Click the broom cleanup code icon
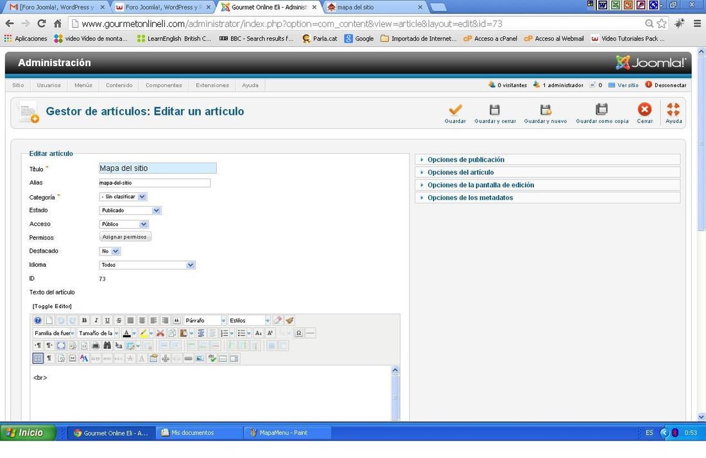Image resolution: width=706 pixels, height=458 pixels. click(x=289, y=320)
